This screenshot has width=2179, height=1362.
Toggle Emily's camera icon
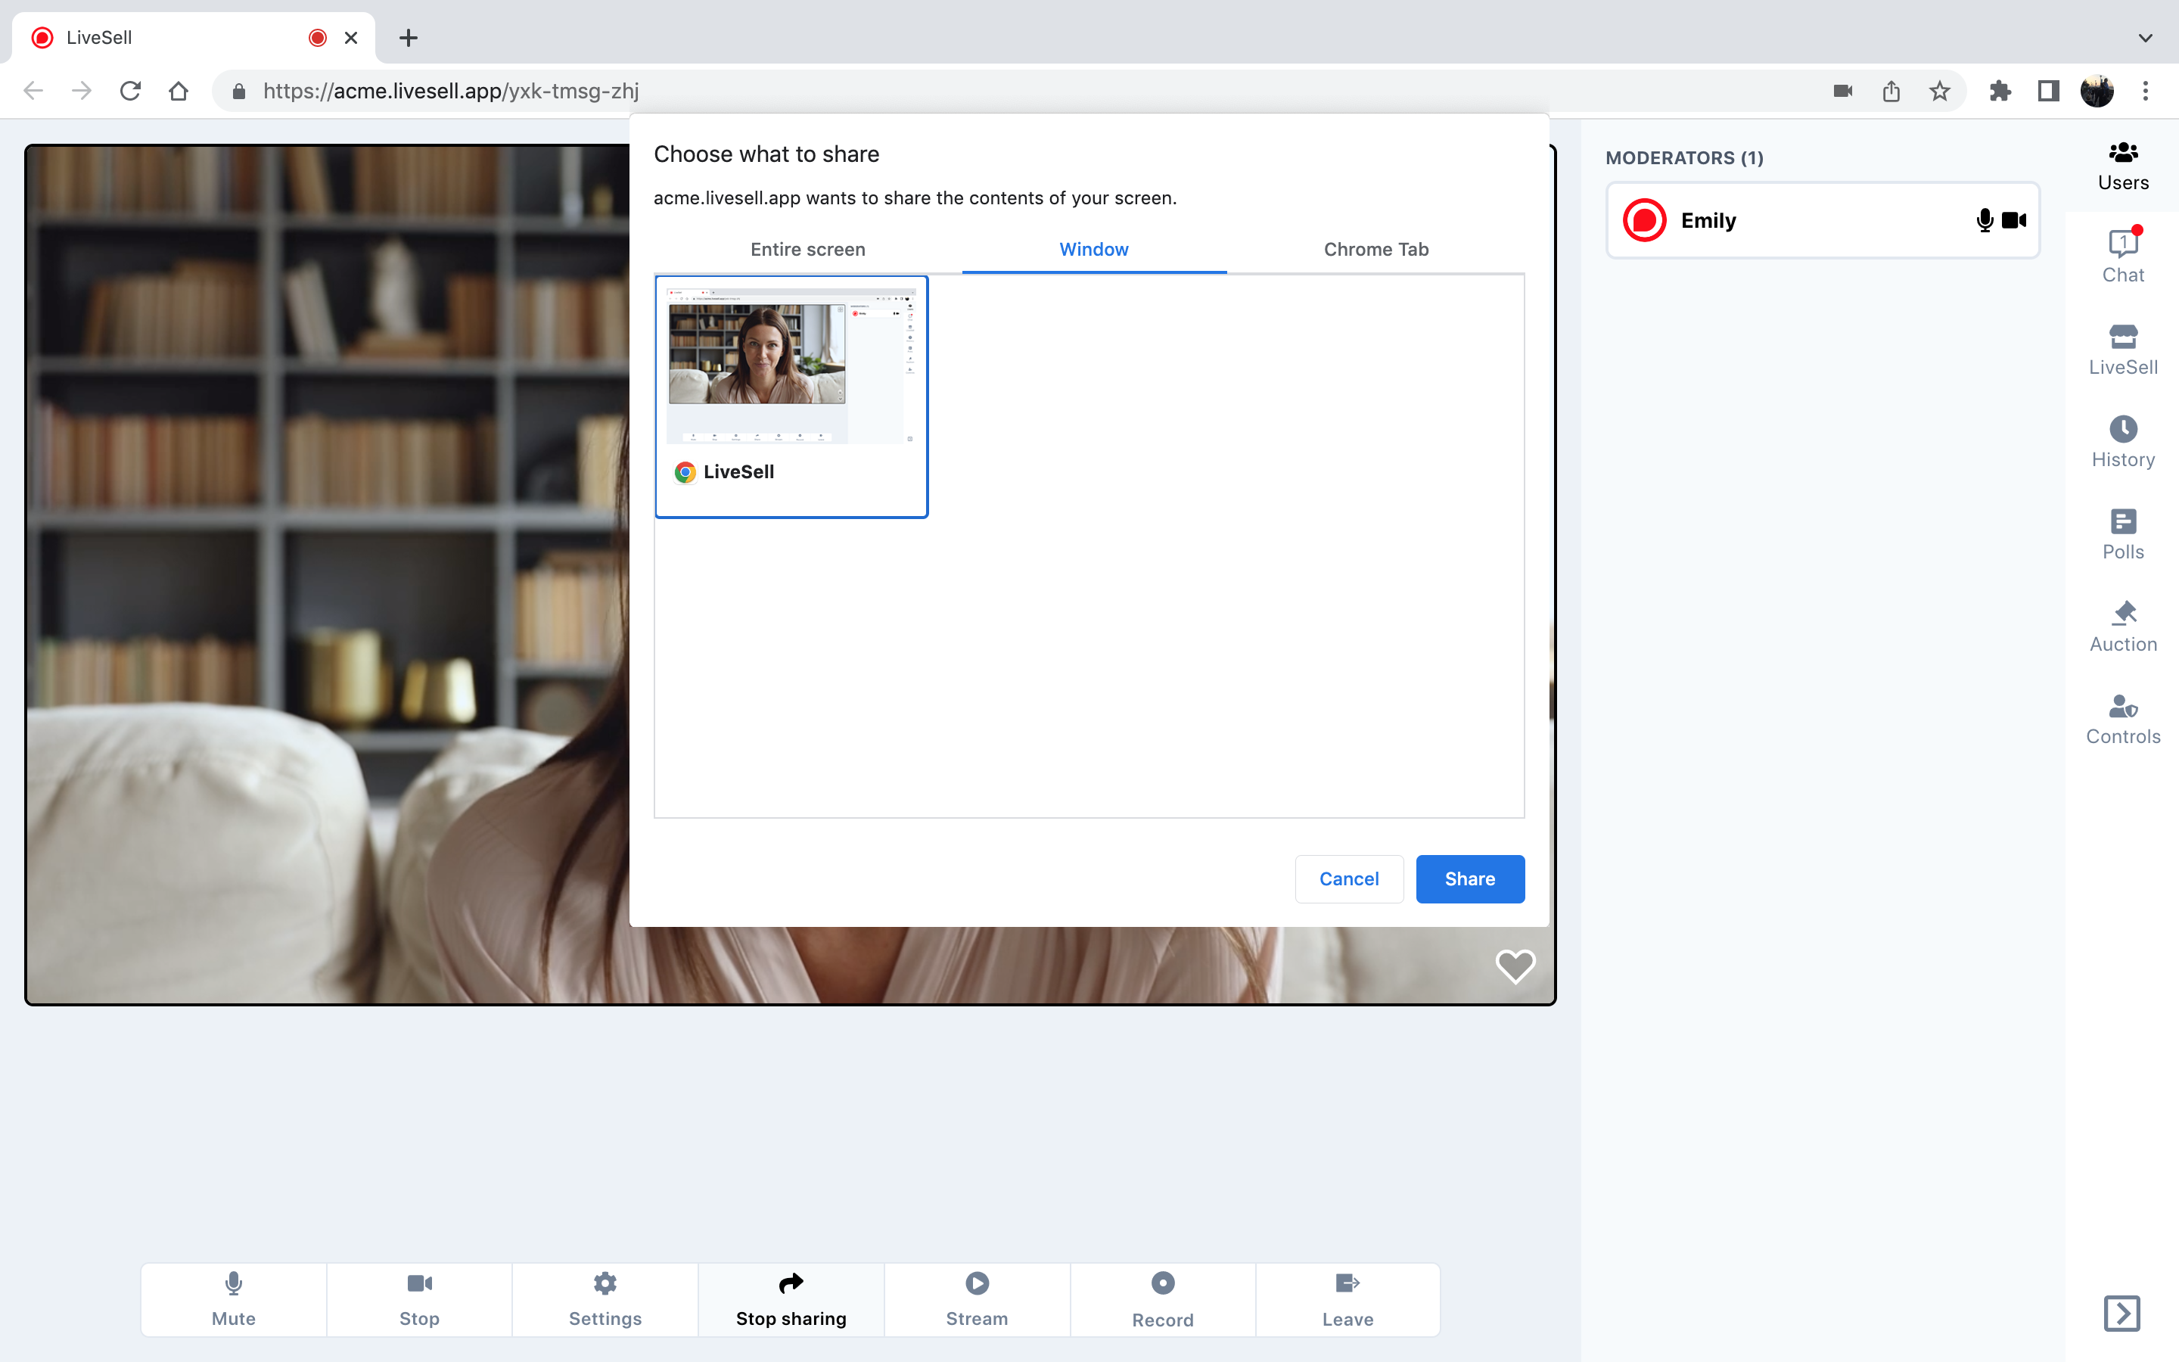tap(2014, 221)
